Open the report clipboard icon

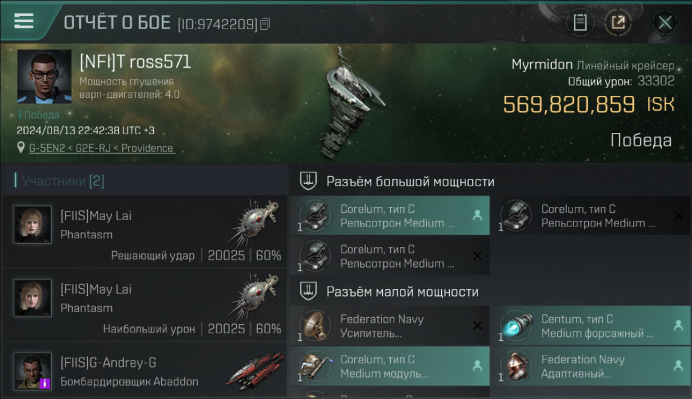[580, 22]
